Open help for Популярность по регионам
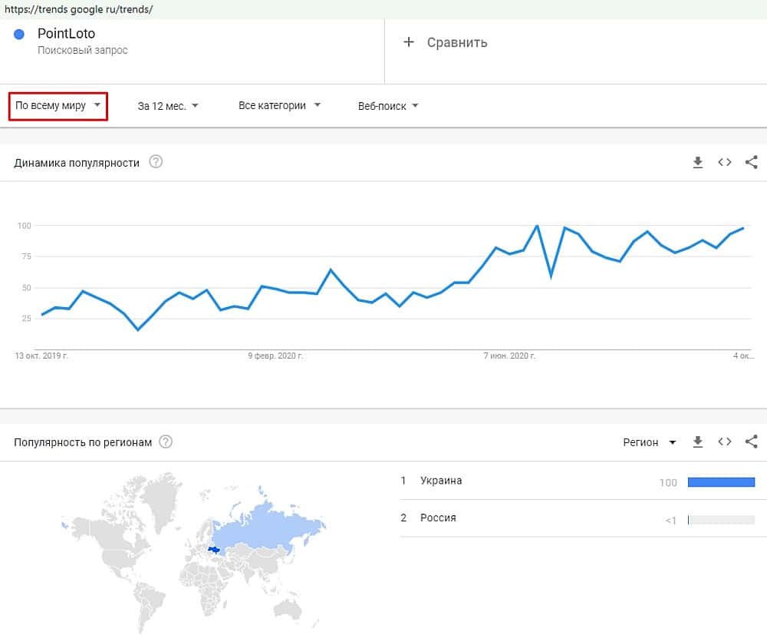The width and height of the screenshot is (767, 635). 166,442
